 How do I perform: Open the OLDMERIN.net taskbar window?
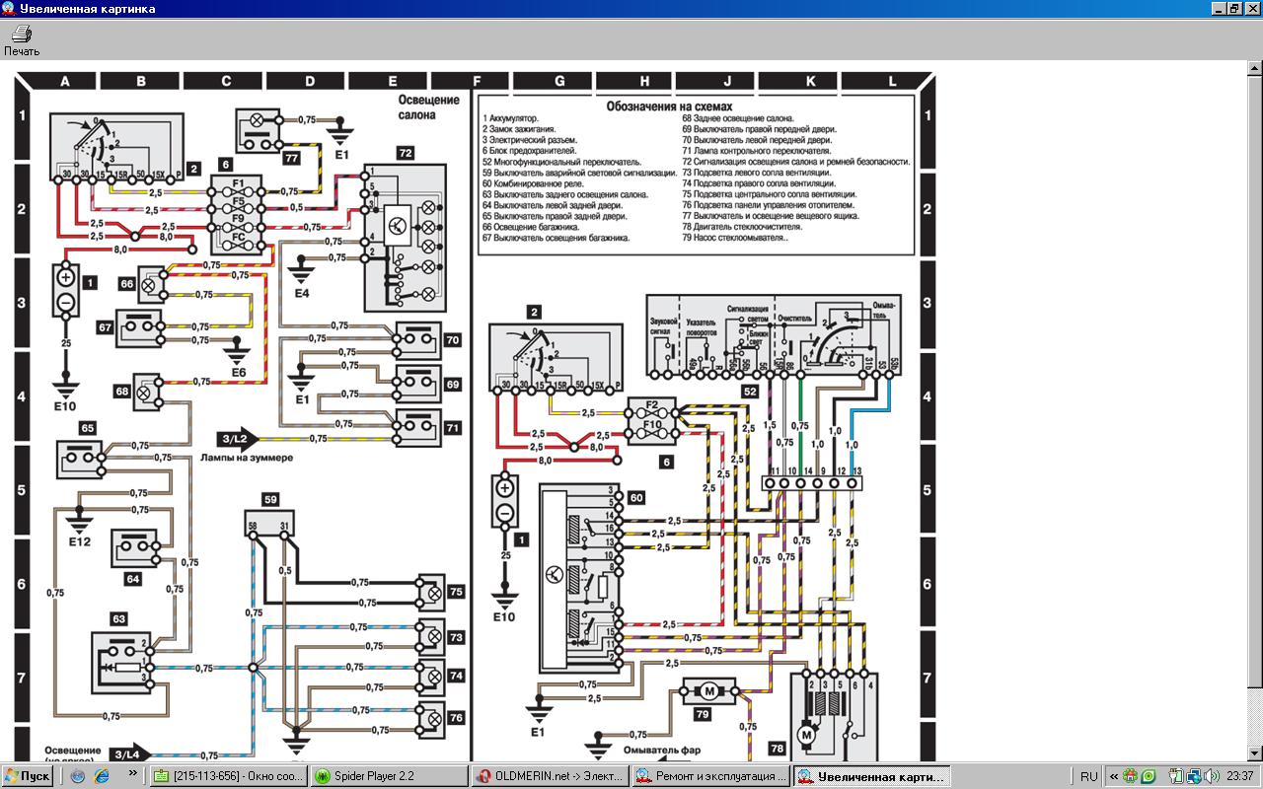click(x=549, y=776)
